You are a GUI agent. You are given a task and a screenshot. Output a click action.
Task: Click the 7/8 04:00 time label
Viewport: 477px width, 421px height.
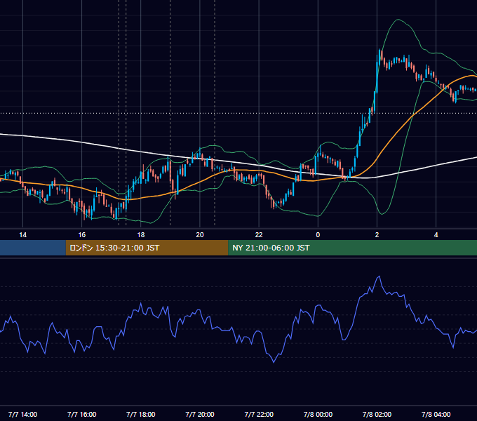(436, 415)
